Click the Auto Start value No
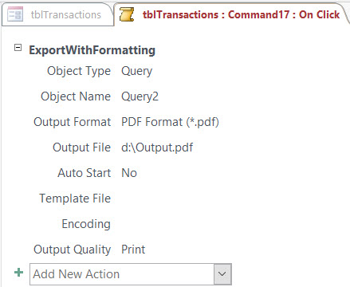The image size is (350, 287). [129, 173]
